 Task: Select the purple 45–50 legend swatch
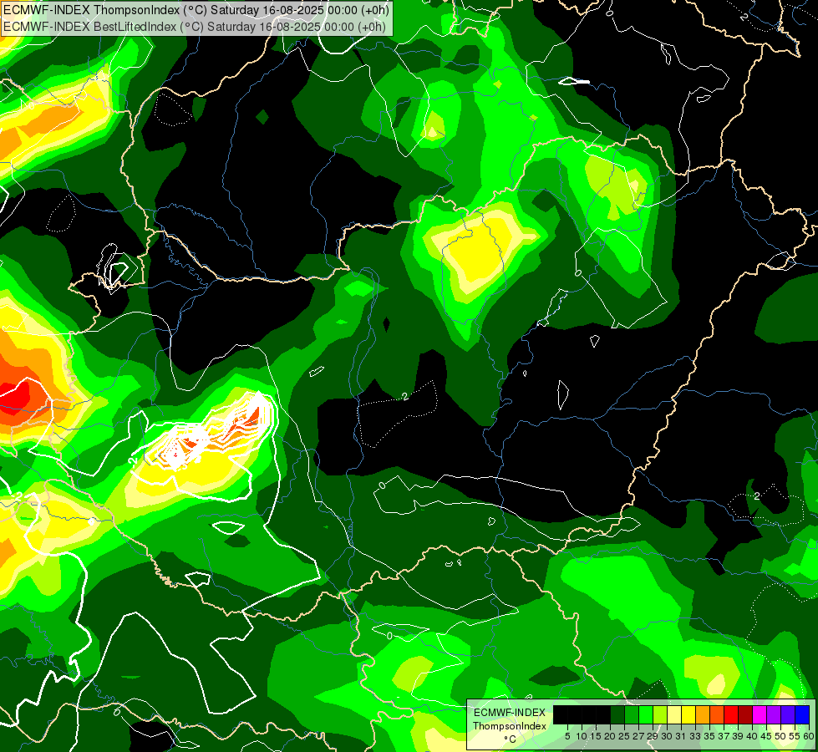(x=775, y=714)
